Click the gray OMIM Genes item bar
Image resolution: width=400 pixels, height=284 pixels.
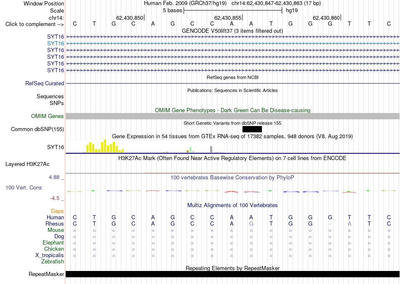[x=233, y=116]
